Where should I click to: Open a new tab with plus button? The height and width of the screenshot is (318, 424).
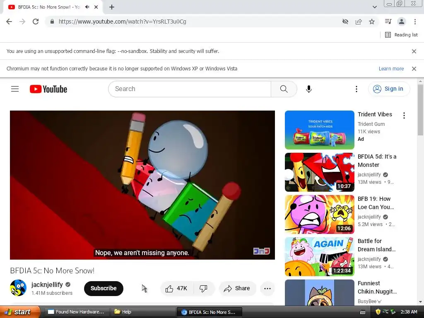[x=112, y=7]
